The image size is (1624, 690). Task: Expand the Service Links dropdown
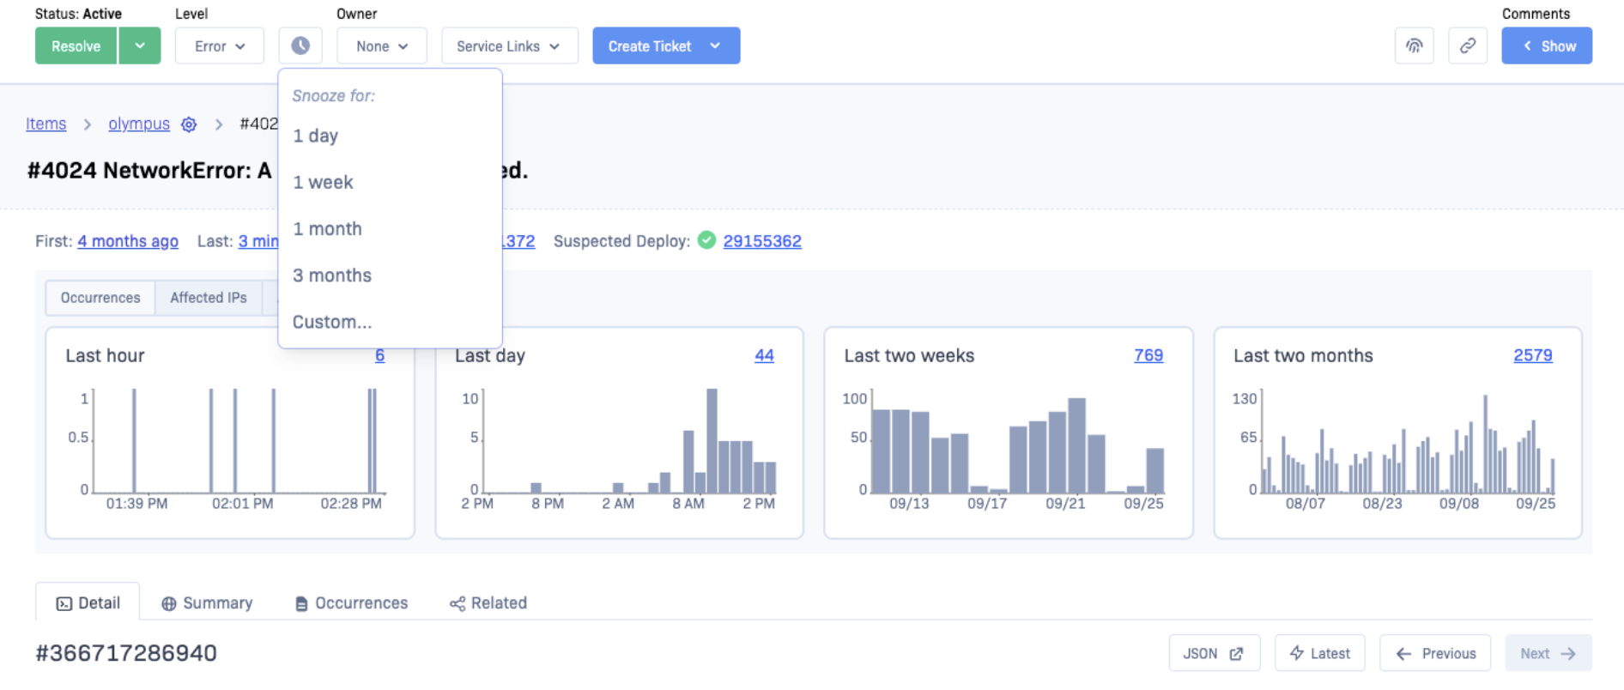coord(508,46)
